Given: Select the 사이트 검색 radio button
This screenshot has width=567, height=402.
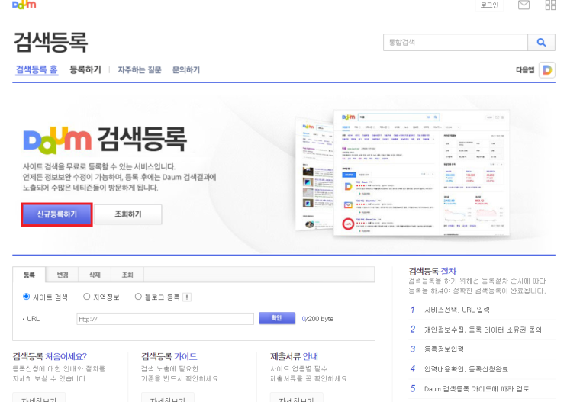Looking at the screenshot, I should pos(27,297).
